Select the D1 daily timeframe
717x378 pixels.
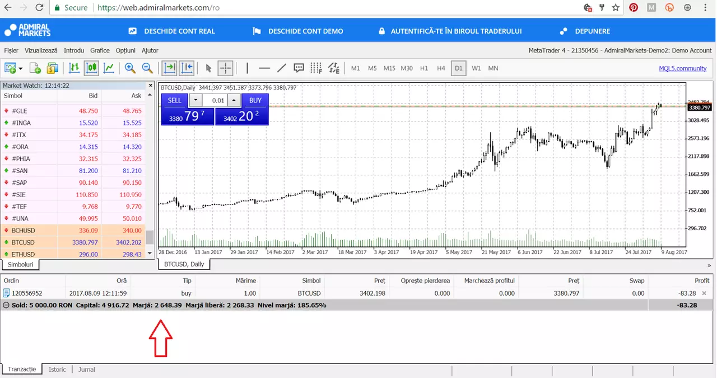[x=459, y=68]
